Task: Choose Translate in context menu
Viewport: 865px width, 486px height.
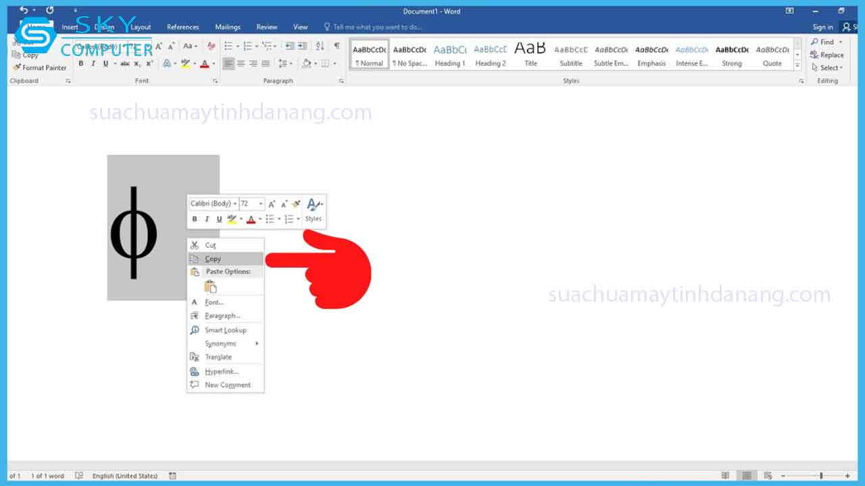Action: (x=226, y=357)
